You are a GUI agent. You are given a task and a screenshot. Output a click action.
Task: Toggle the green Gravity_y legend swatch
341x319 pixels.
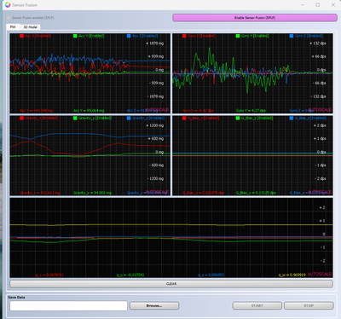pos(75,118)
